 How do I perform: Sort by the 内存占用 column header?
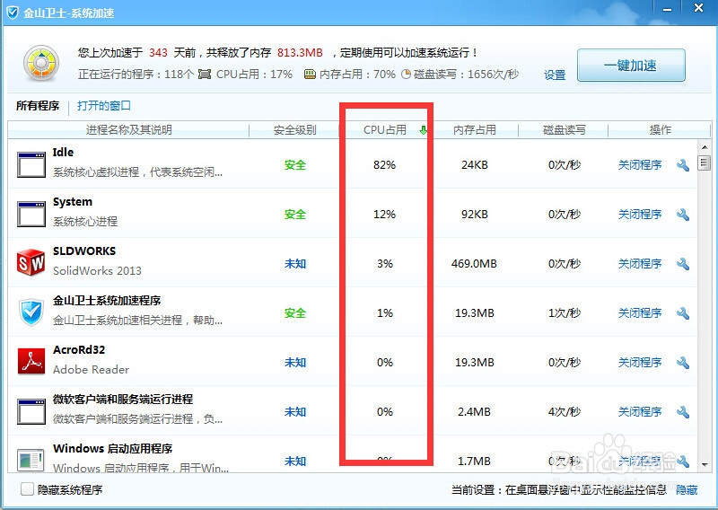tap(475, 130)
